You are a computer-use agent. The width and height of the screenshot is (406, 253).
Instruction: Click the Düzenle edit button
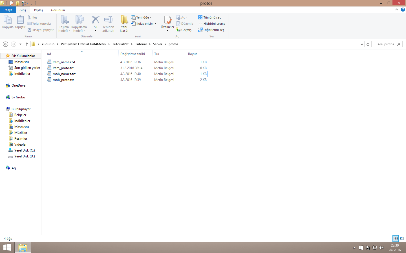point(185,24)
